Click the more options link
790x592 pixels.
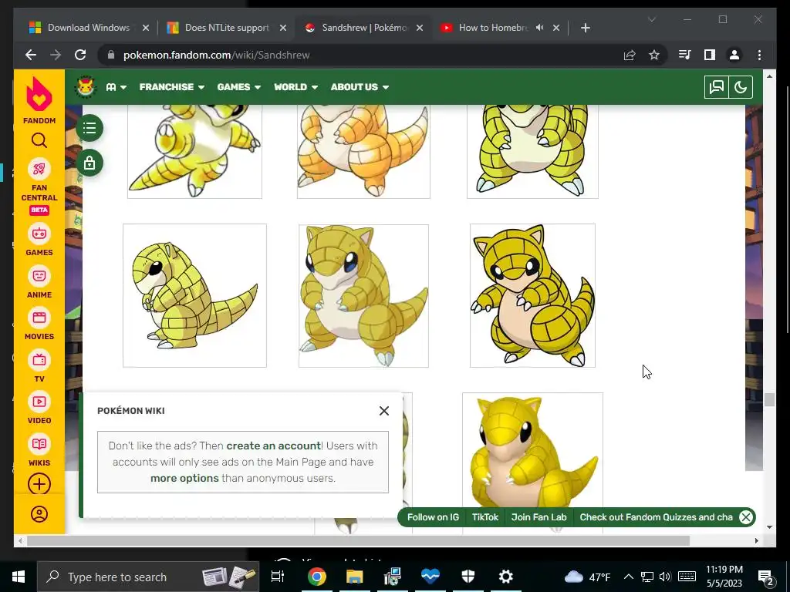coord(184,478)
